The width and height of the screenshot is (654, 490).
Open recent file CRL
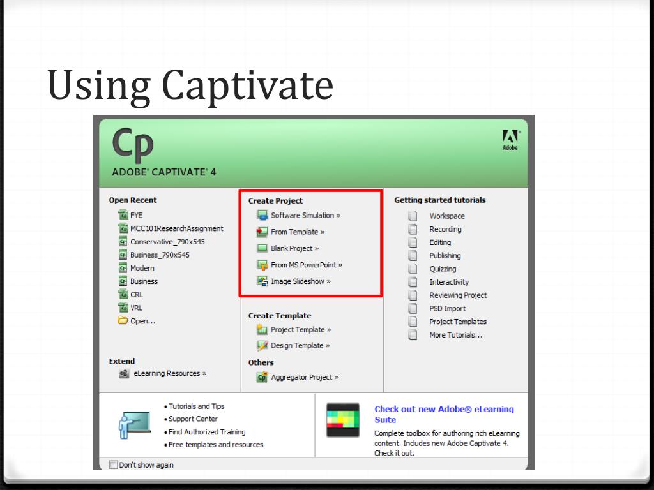click(137, 295)
